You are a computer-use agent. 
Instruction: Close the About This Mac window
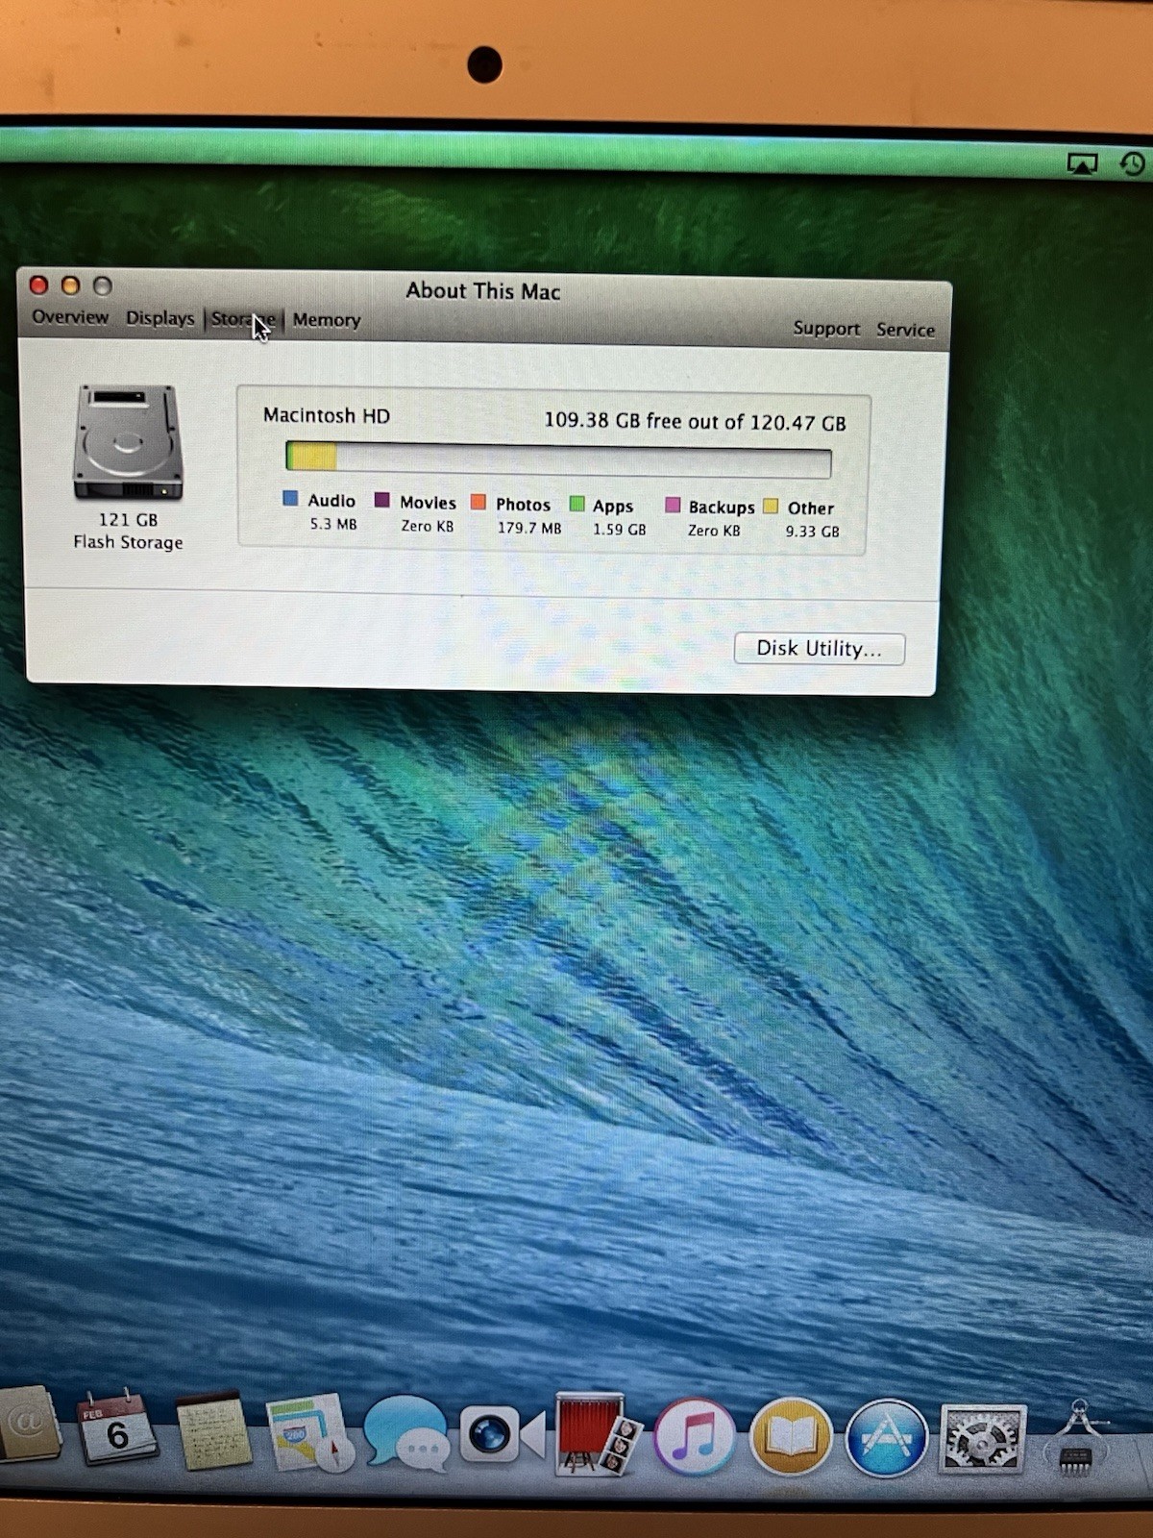pyautogui.click(x=38, y=285)
